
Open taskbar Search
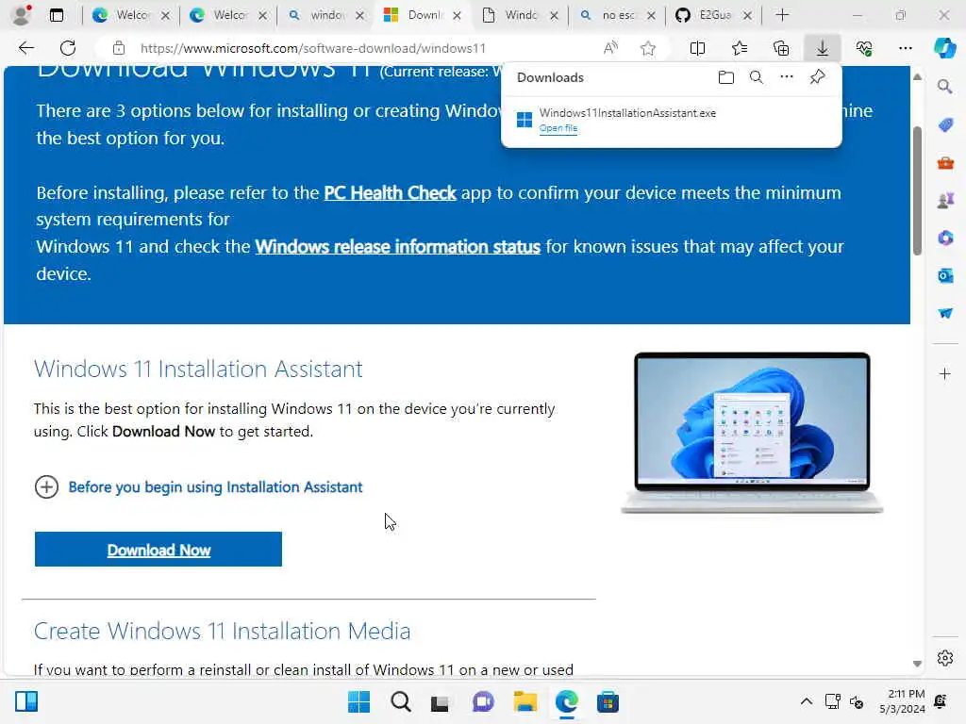400,701
